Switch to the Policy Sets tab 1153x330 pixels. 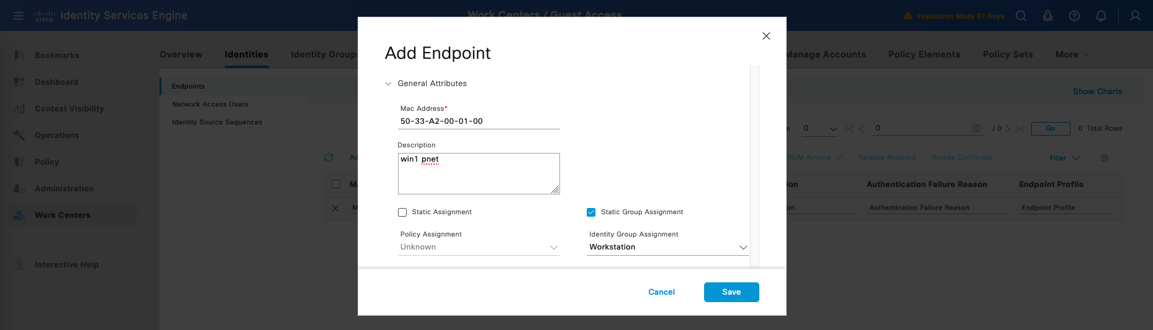1007,54
